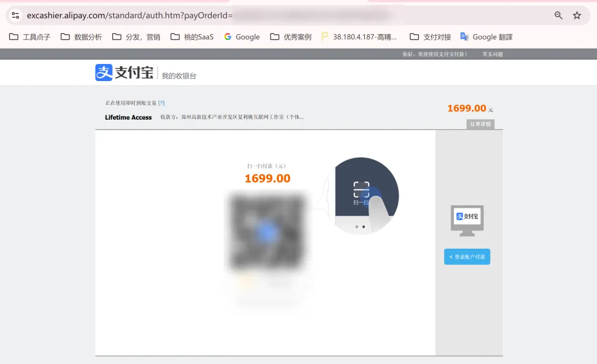597x364 pixels.
Task: Open the 支付对接 bookmark folder
Action: pyautogui.click(x=430, y=37)
